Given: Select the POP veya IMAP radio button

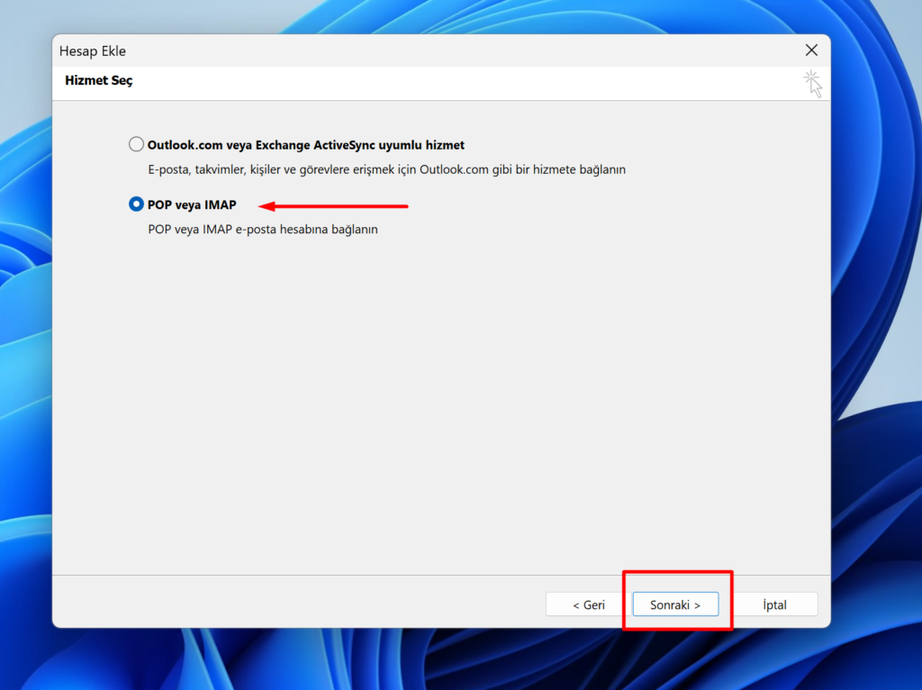Looking at the screenshot, I should click(137, 204).
